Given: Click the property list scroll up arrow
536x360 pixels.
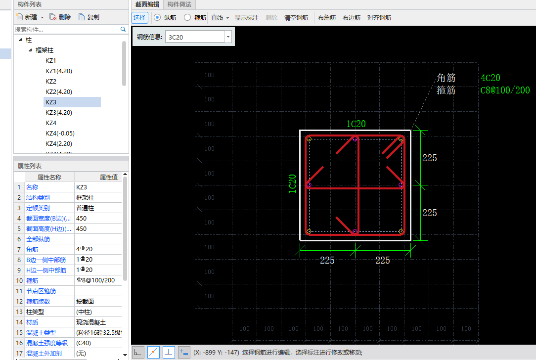Looking at the screenshot, I should point(125,175).
